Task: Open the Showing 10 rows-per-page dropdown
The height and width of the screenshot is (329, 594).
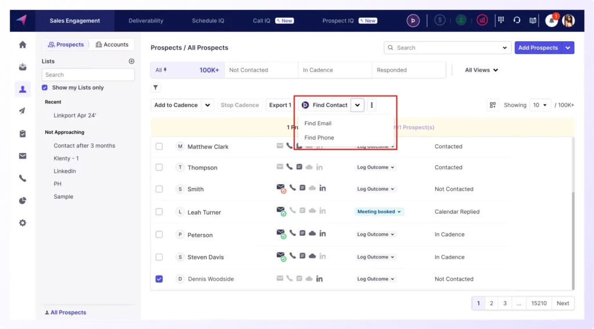Action: [x=540, y=105]
